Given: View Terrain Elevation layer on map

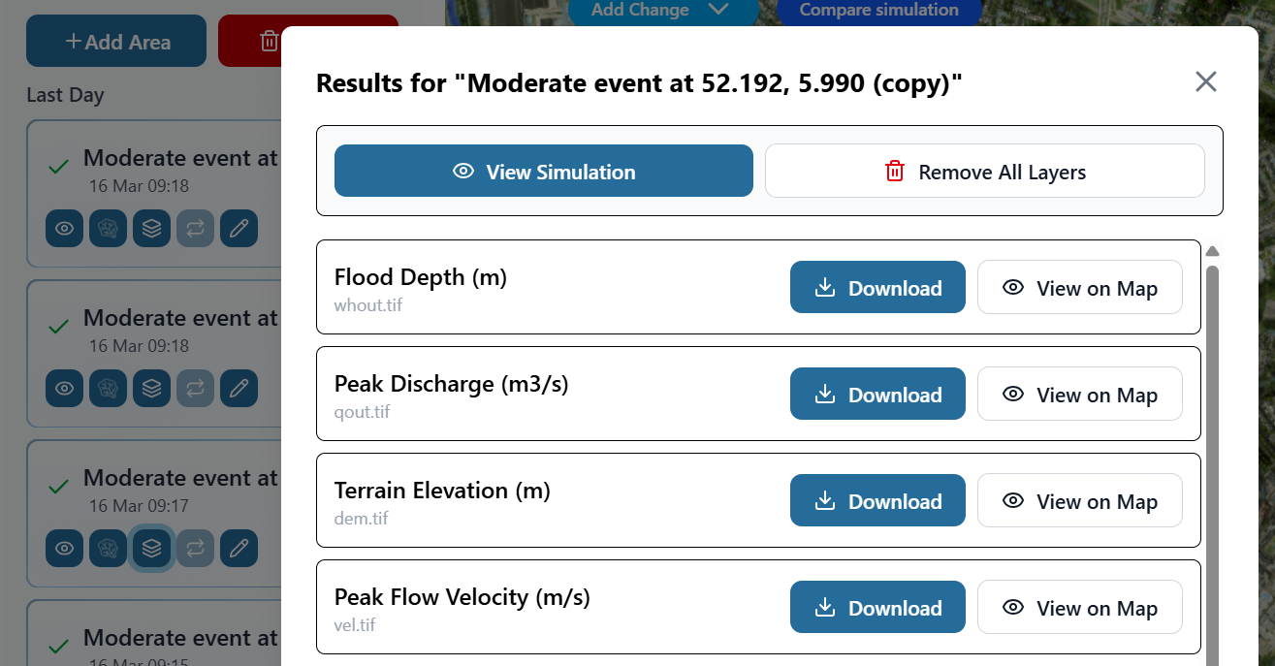Looking at the screenshot, I should coord(1079,501).
